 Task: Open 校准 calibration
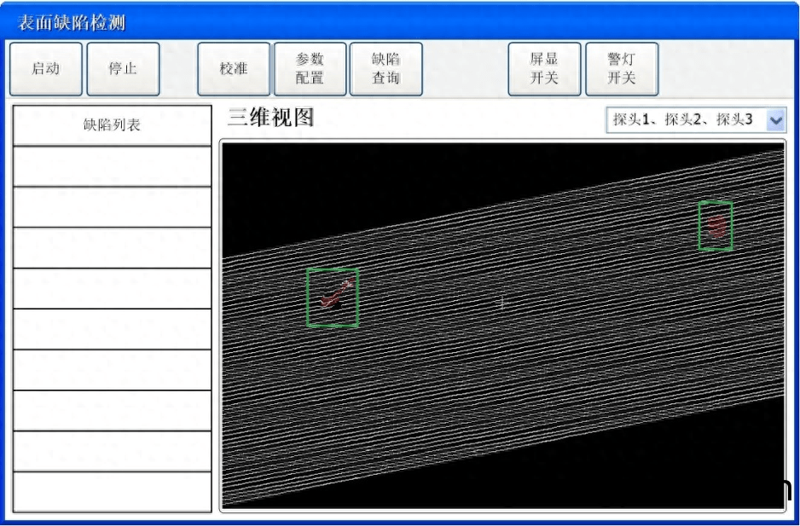tap(234, 69)
